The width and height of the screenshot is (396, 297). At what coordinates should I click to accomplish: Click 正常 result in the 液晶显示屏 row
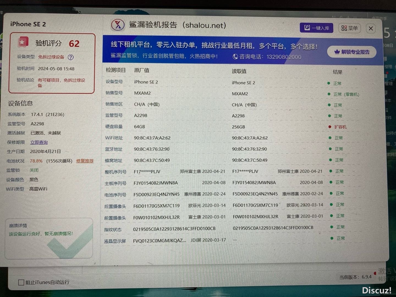341,238
